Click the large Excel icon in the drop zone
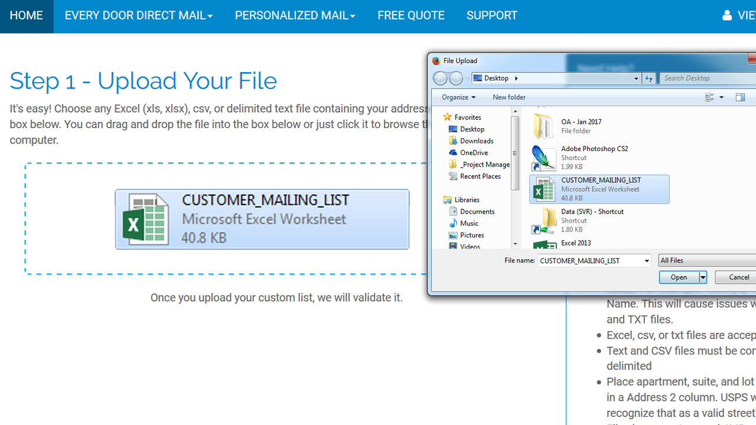The image size is (756, 425). pyautogui.click(x=145, y=219)
